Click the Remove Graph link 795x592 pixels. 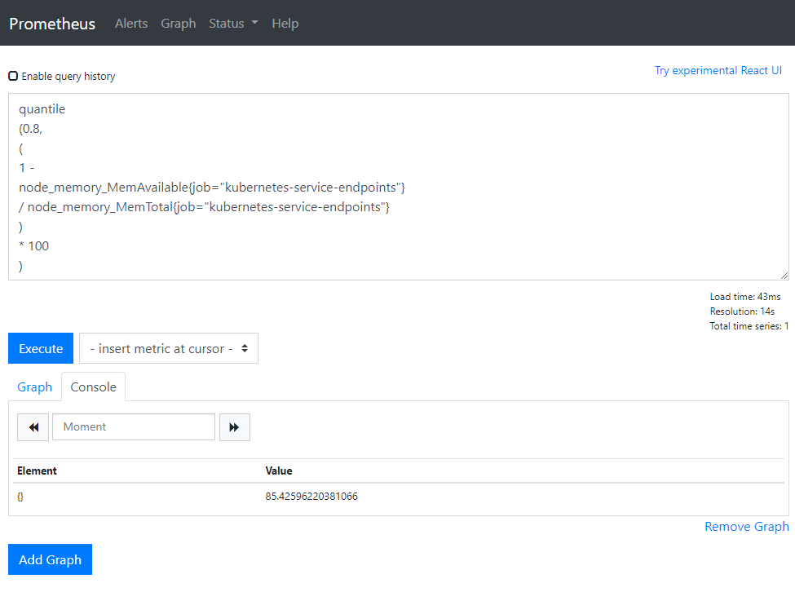pos(746,527)
